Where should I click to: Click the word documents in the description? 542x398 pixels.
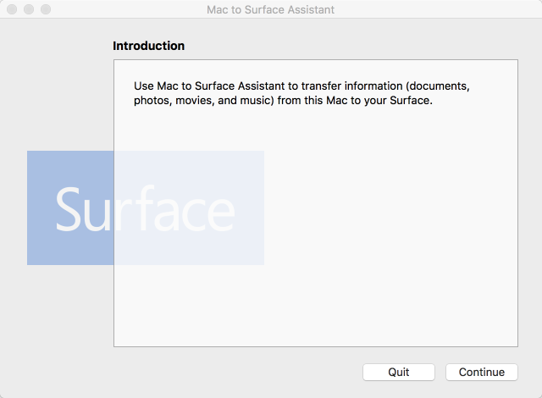pos(440,86)
